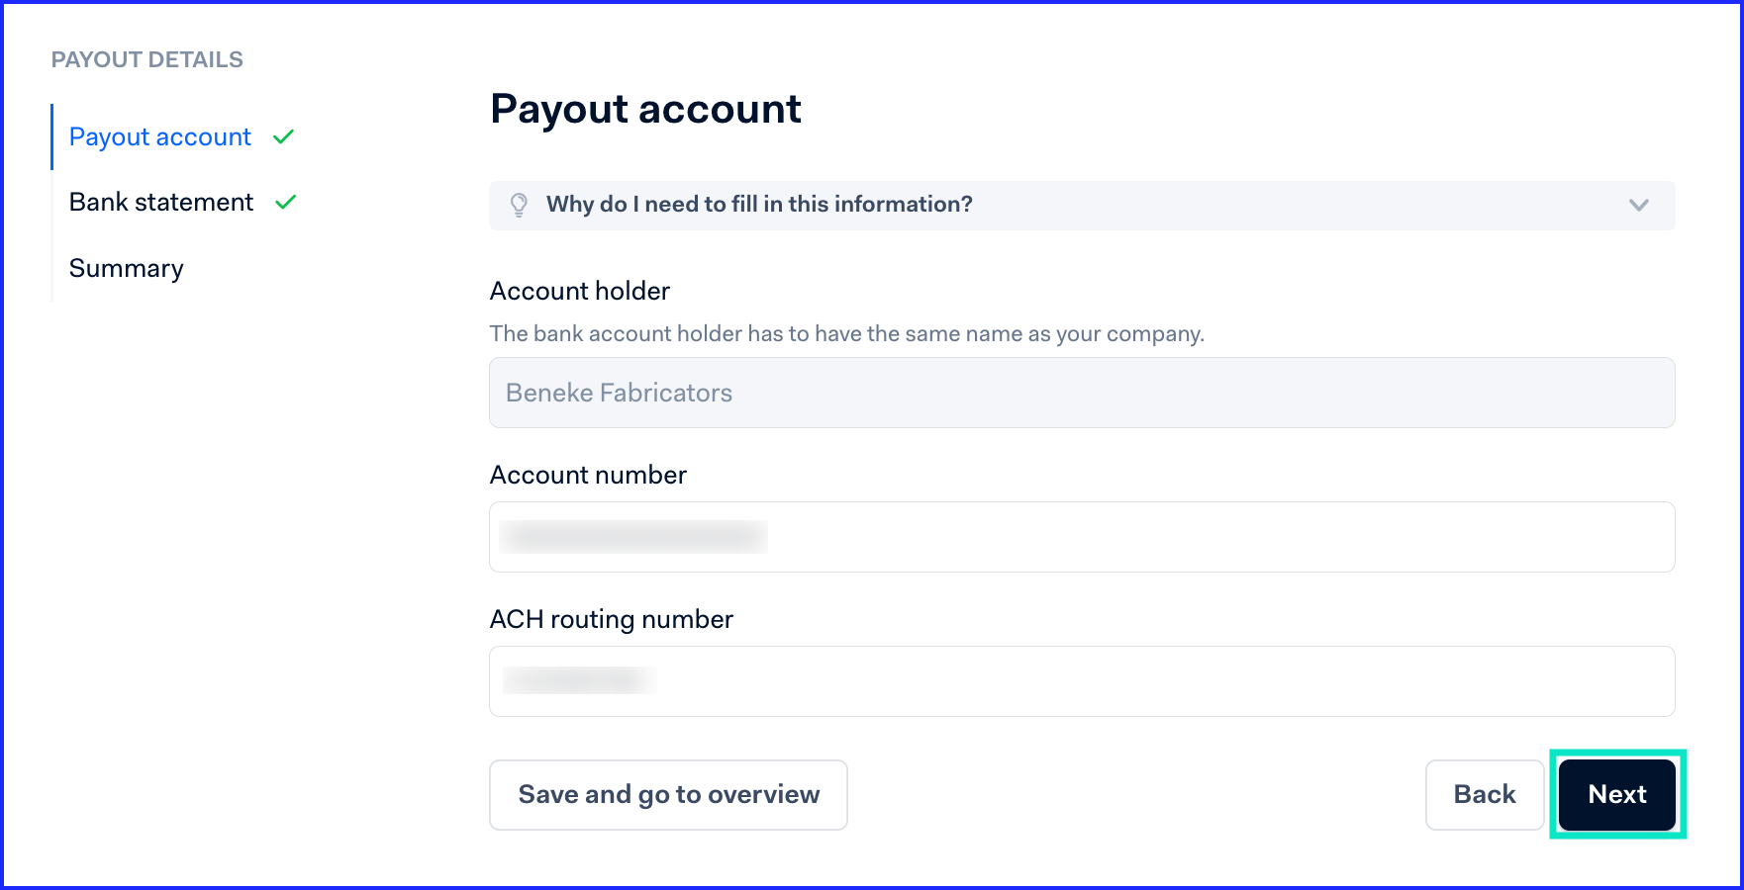Click the Payout account page title
The width and height of the screenshot is (1744, 890).
(645, 109)
